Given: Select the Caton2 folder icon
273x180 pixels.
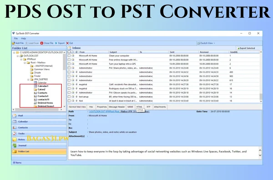Looking at the screenshot, I should (x=35, y=89).
